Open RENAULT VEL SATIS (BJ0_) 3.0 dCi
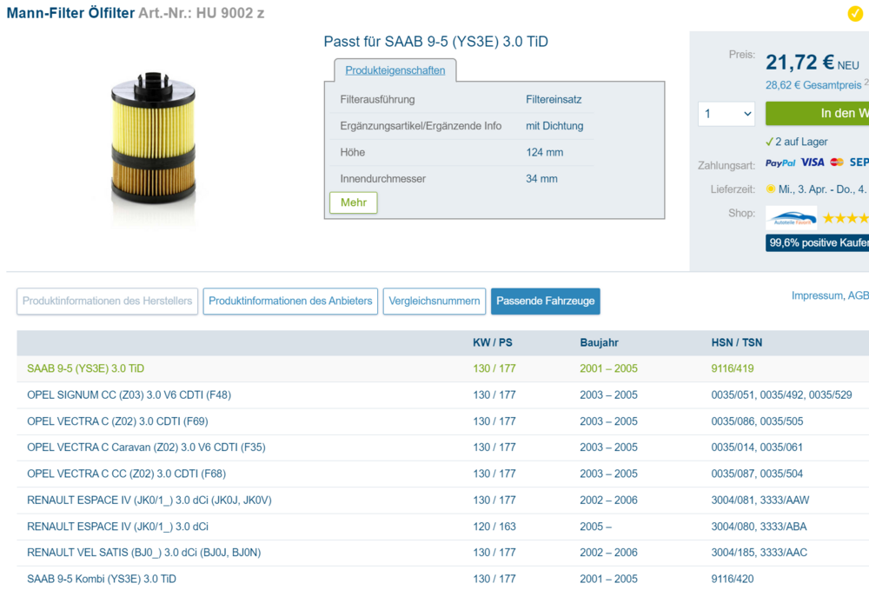Image resolution: width=869 pixels, height=590 pixels. (144, 553)
